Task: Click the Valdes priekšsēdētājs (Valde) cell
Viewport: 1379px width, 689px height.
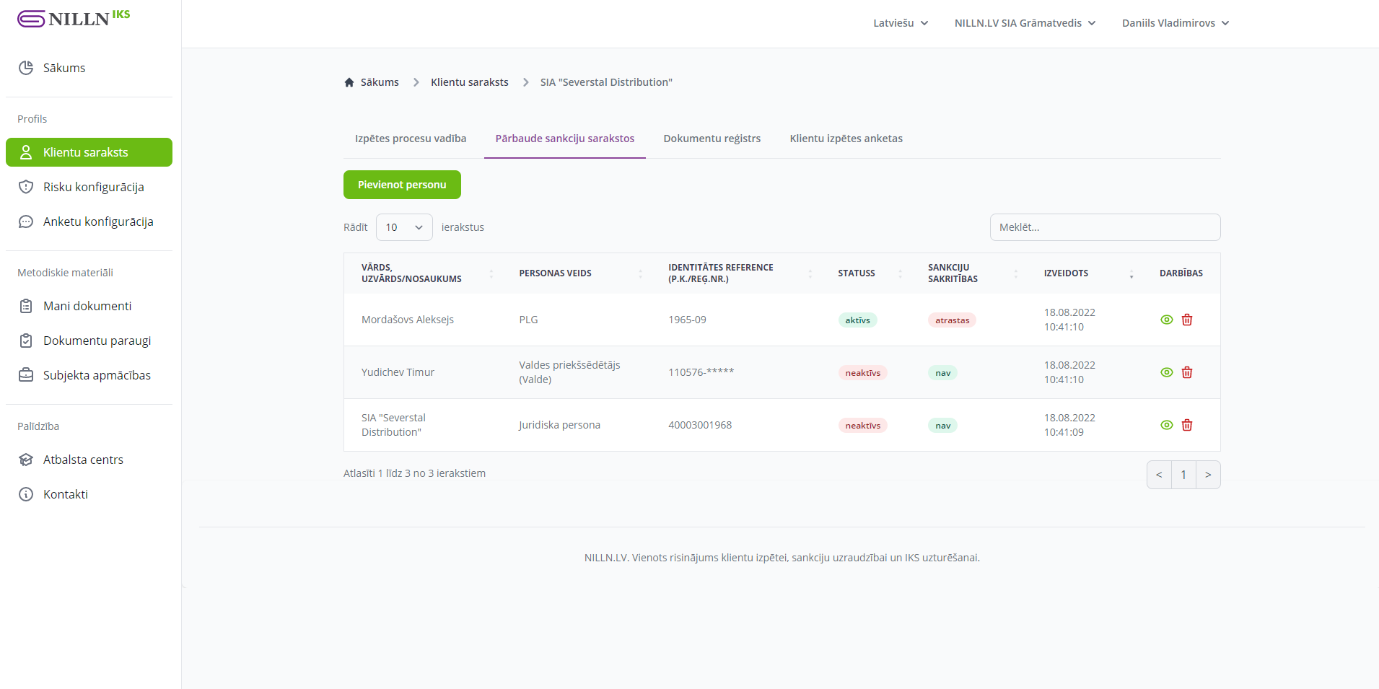Action: point(569,372)
